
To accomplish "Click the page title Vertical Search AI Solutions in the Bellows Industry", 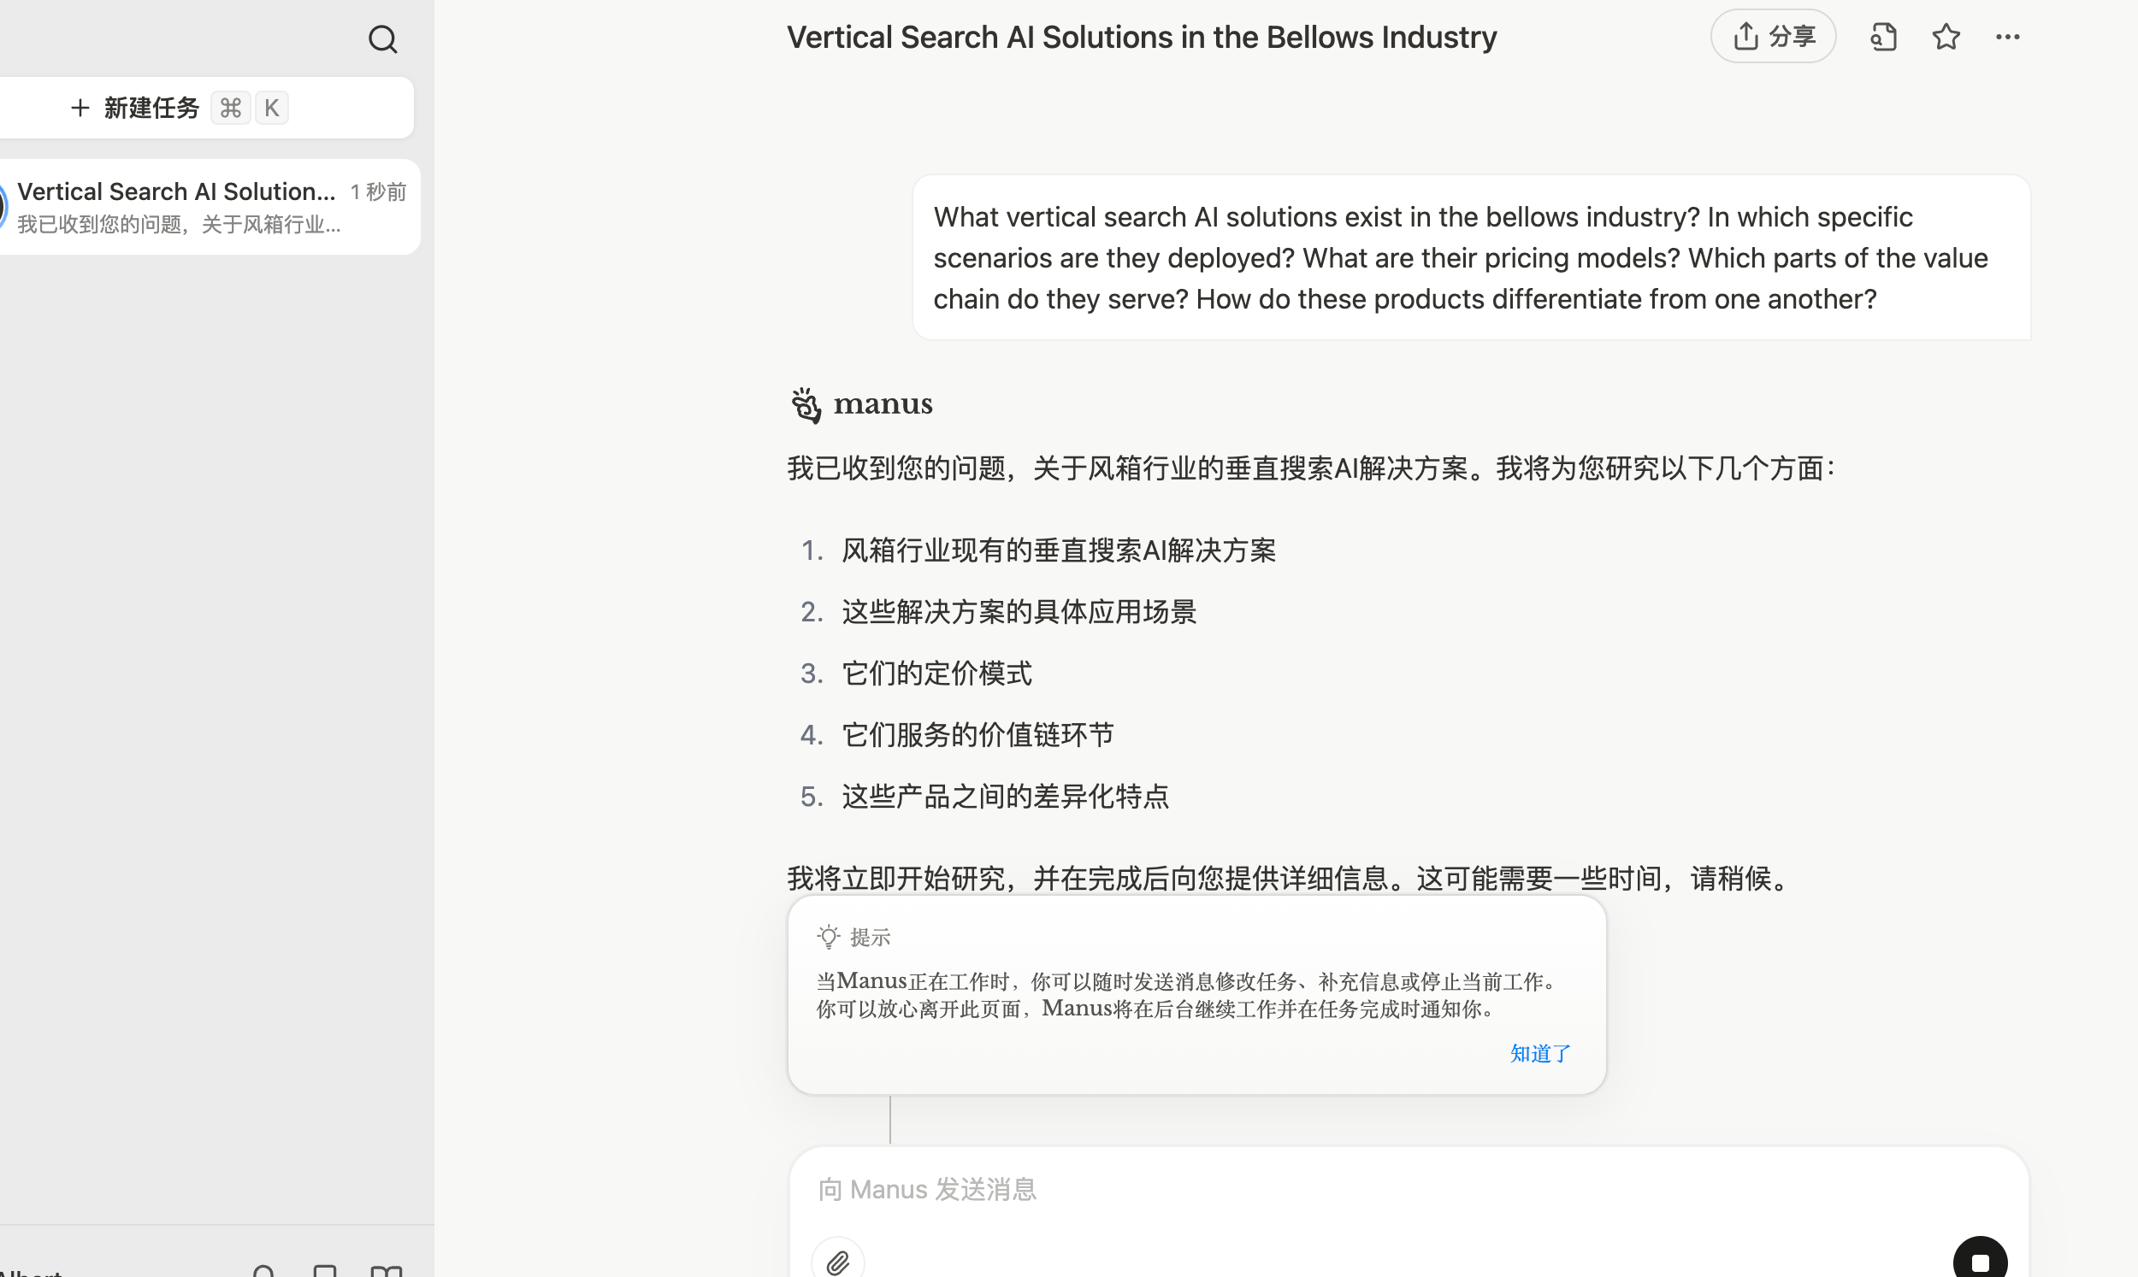I will (x=1142, y=37).
